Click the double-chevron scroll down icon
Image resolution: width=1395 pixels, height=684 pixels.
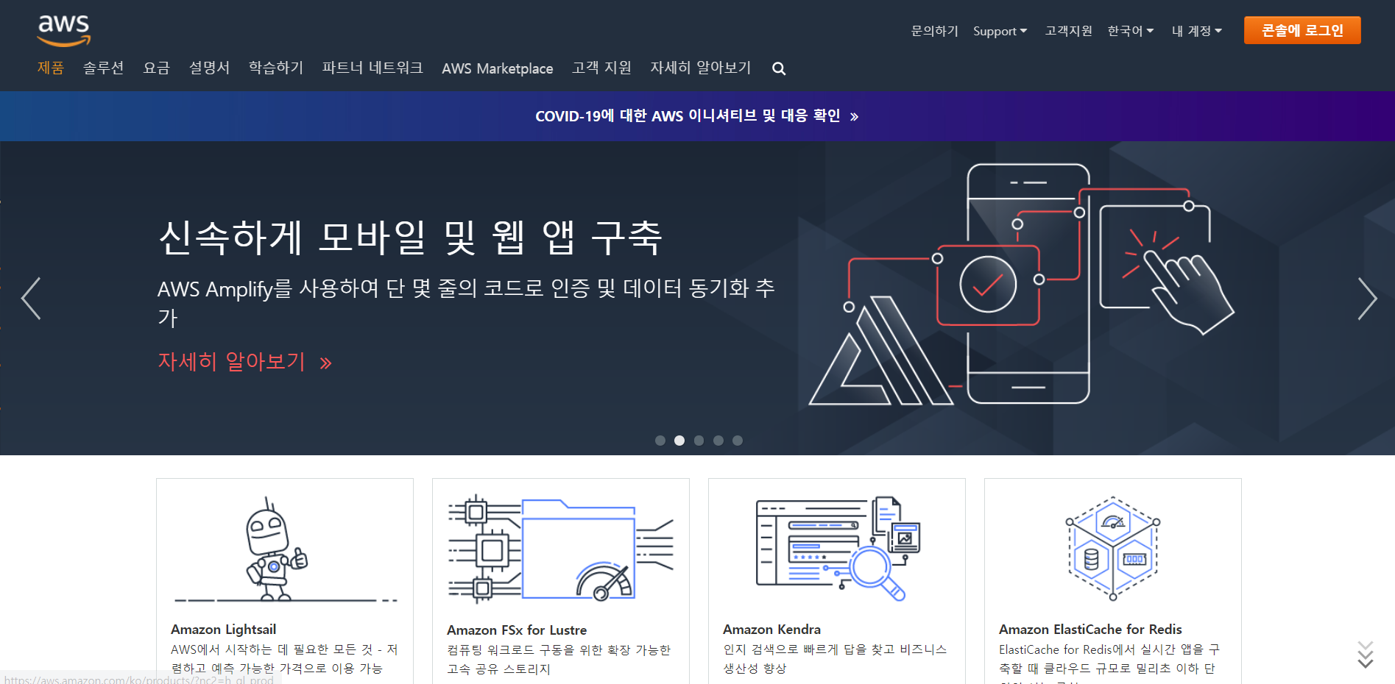click(1365, 655)
